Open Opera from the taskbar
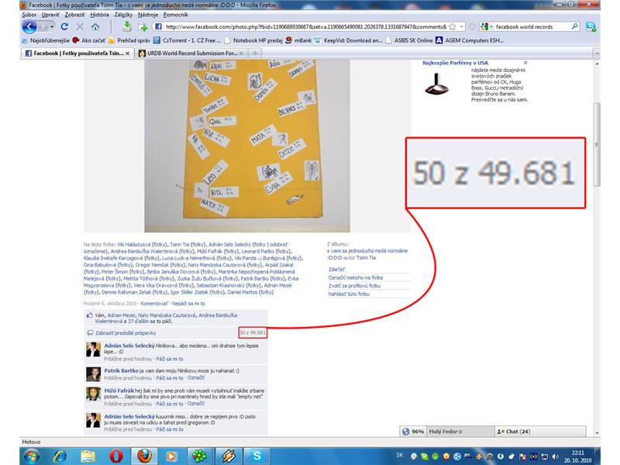The width and height of the screenshot is (620, 465). [116, 456]
